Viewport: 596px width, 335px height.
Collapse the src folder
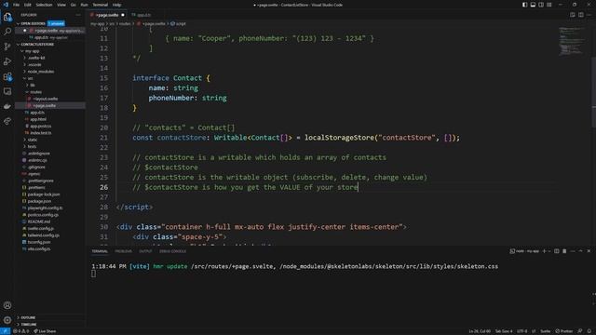pyautogui.click(x=30, y=78)
